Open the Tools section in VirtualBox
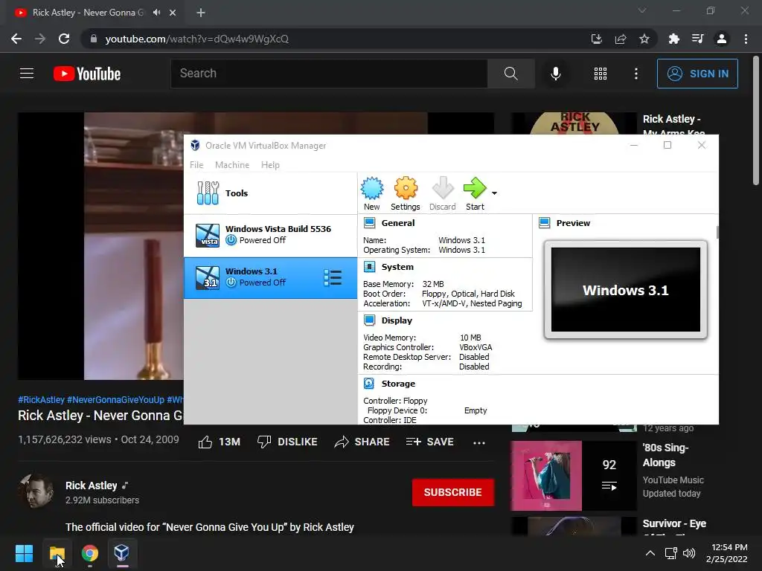 coord(270,193)
